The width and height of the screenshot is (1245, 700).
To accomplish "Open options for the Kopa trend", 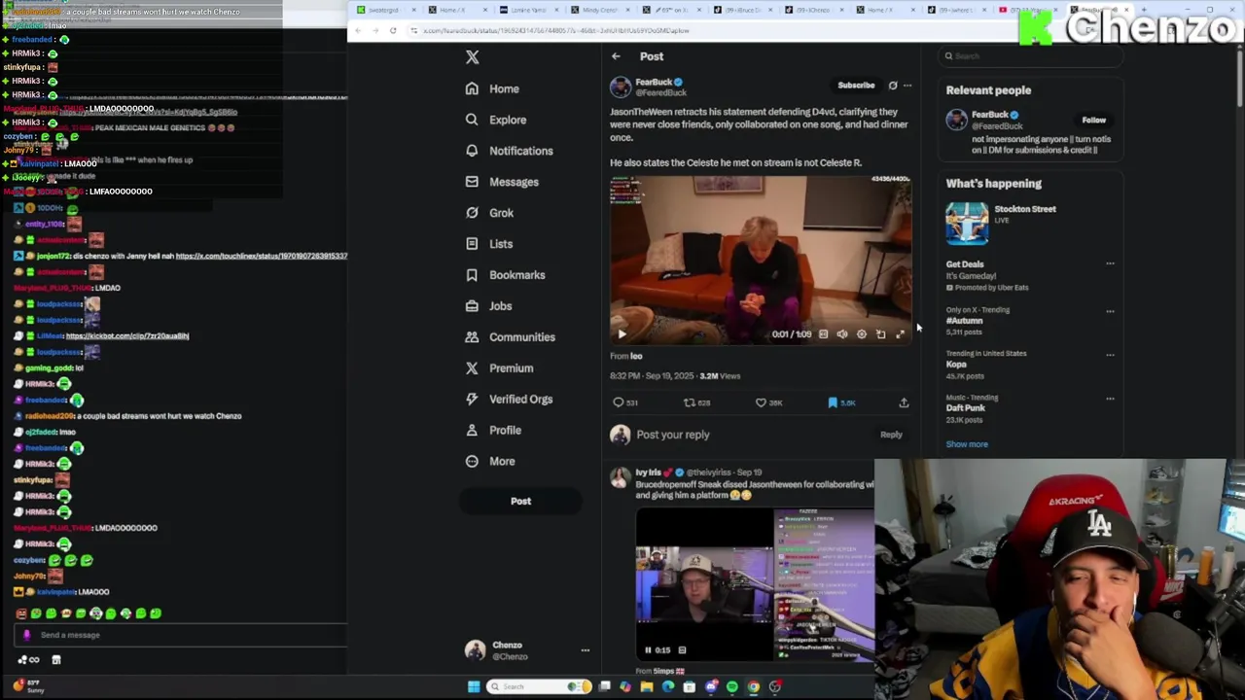I will pyautogui.click(x=1110, y=355).
